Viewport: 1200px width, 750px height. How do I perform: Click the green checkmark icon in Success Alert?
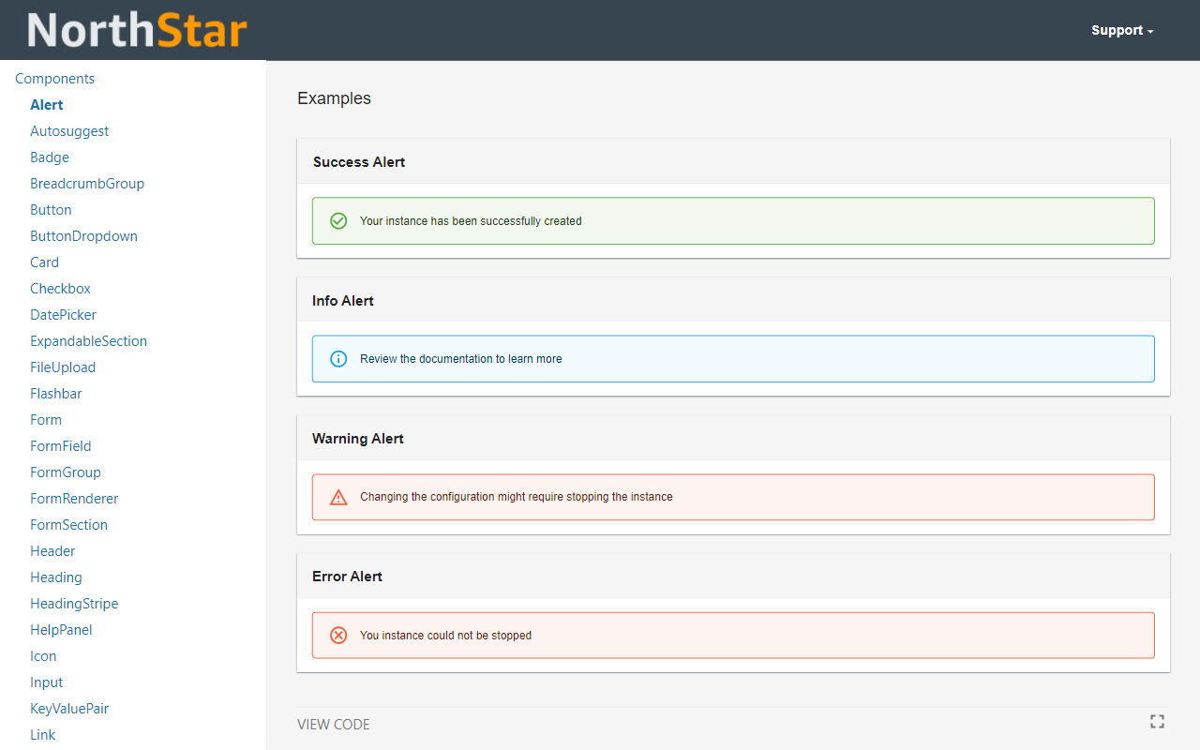(338, 220)
